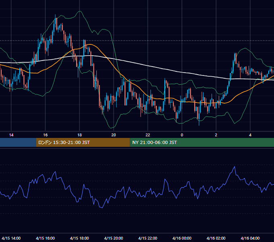The width and height of the screenshot is (274, 242).
Task: Click the ロンドン 15:30-21:00 JST session bar
Action: [x=83, y=142]
